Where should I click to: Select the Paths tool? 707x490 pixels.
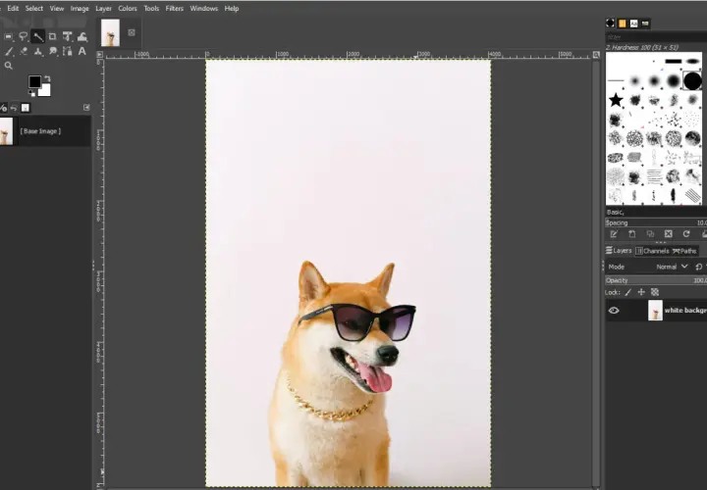click(x=67, y=51)
